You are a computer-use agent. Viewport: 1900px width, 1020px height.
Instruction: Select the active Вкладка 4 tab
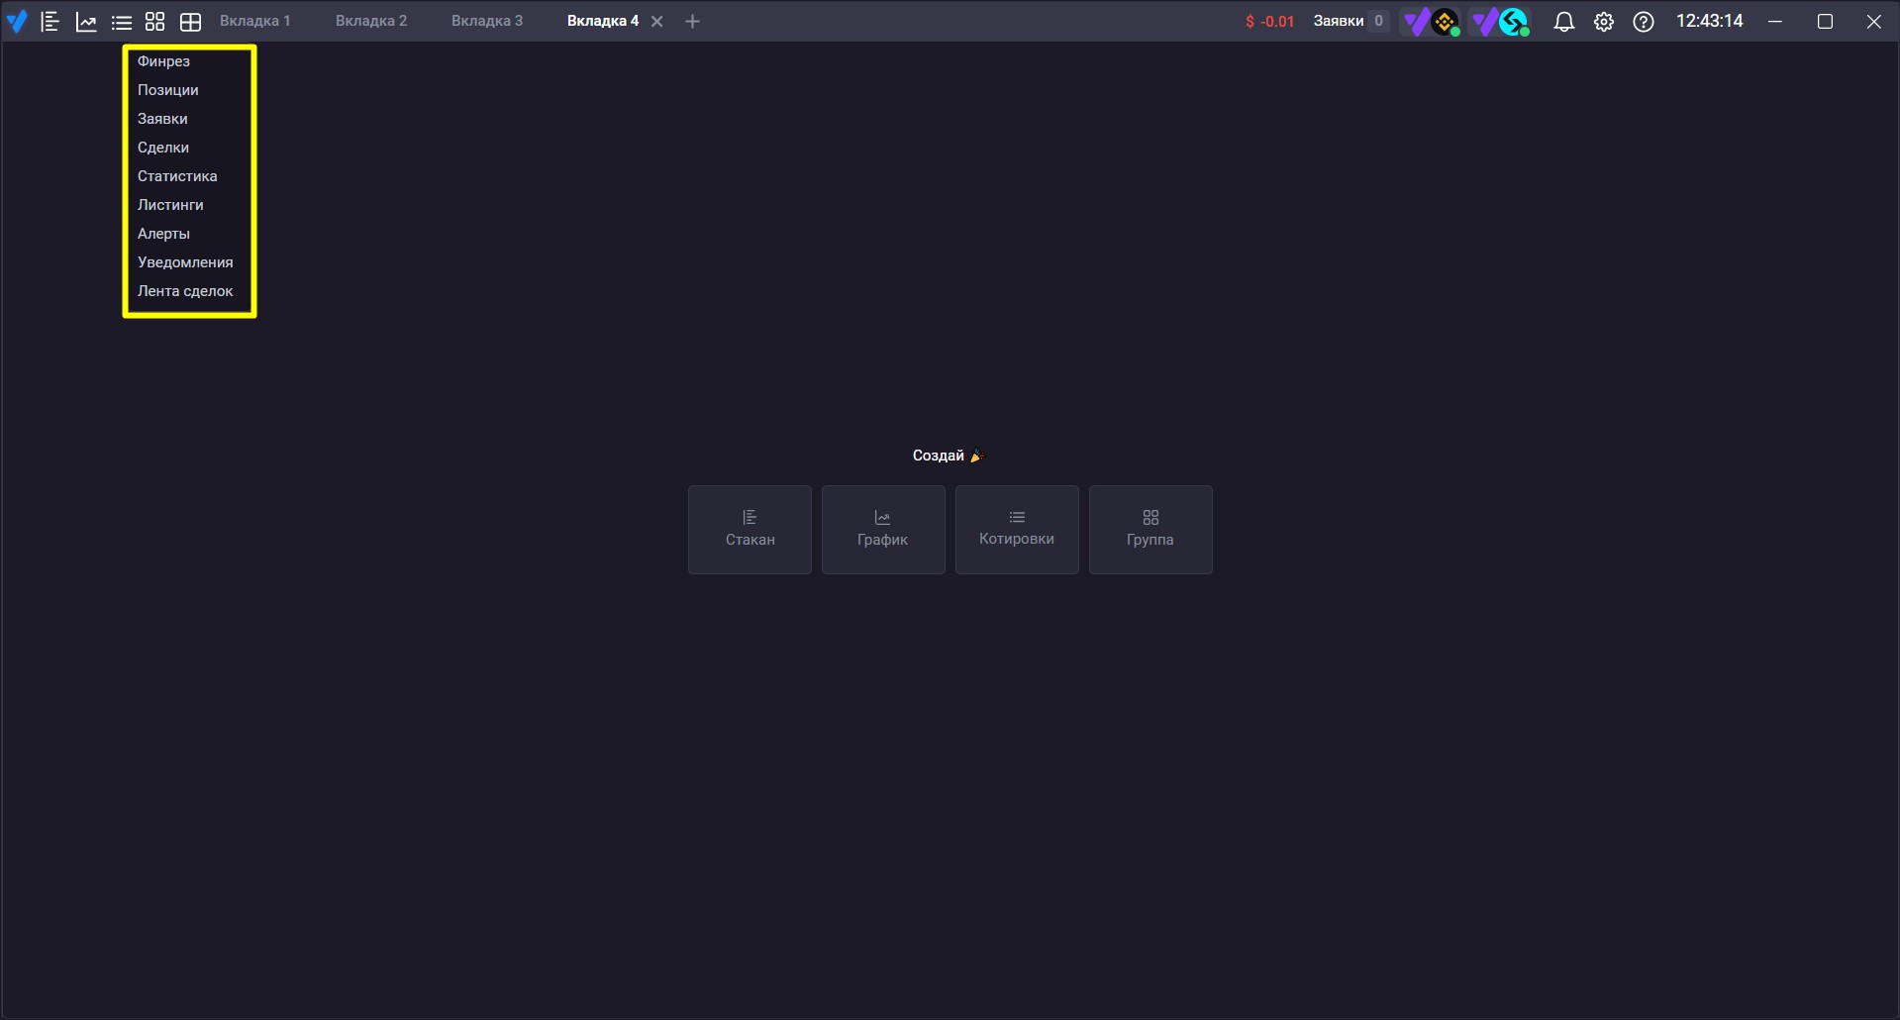[603, 21]
